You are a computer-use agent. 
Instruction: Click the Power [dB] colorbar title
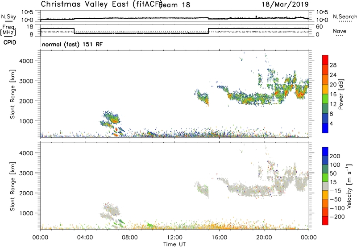click(x=340, y=94)
